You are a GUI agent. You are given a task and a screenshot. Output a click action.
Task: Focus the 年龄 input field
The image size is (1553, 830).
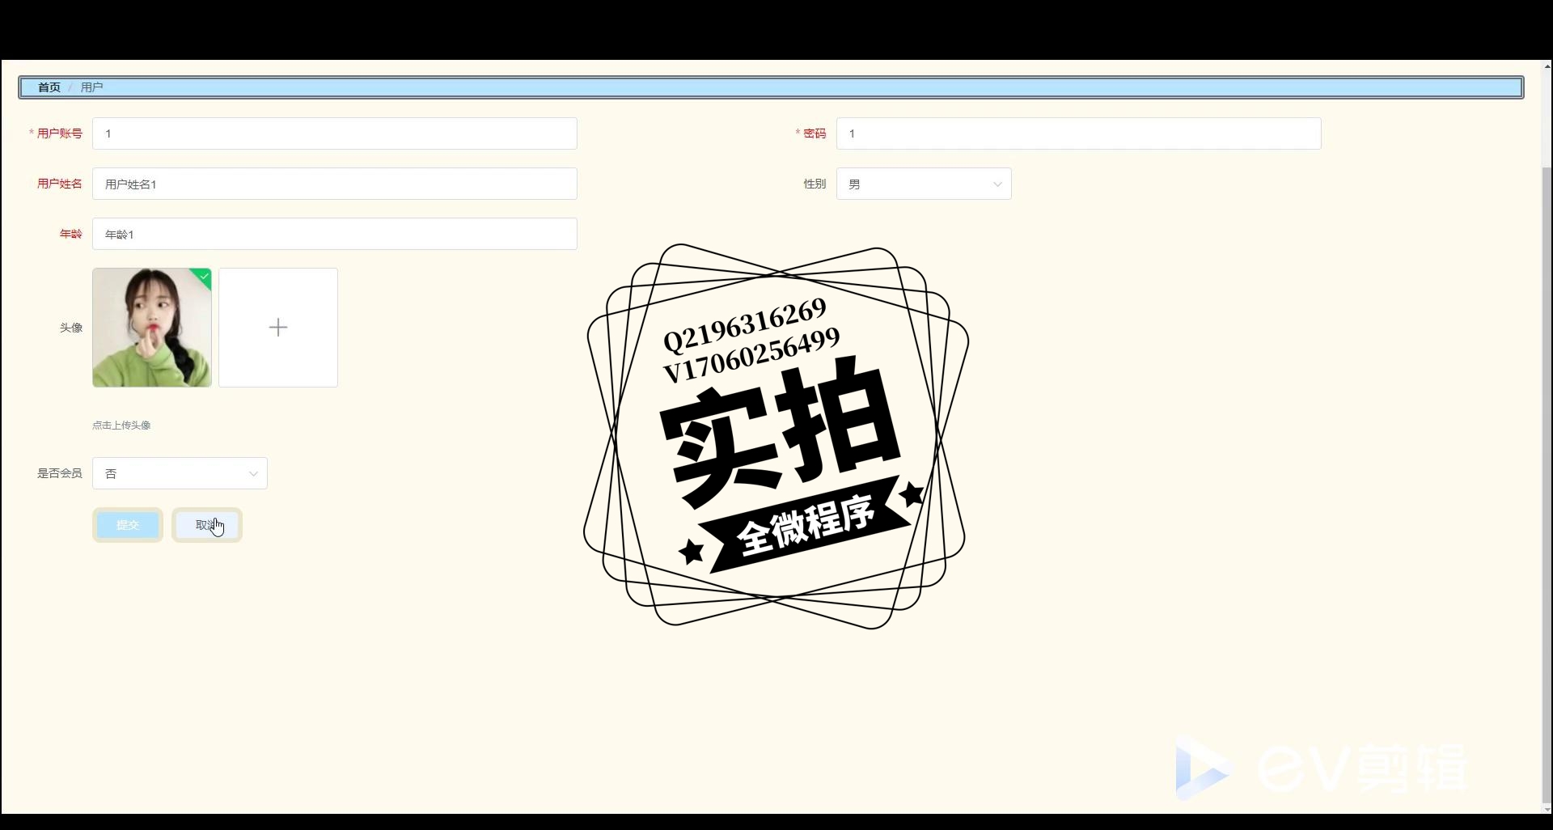tap(334, 234)
